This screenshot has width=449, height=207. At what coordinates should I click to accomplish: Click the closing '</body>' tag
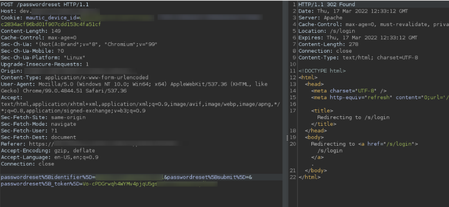(316, 170)
